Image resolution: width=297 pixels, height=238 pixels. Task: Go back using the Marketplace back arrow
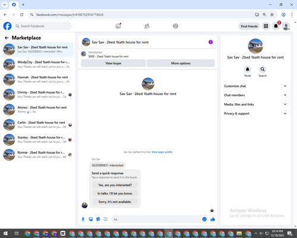click(7, 37)
